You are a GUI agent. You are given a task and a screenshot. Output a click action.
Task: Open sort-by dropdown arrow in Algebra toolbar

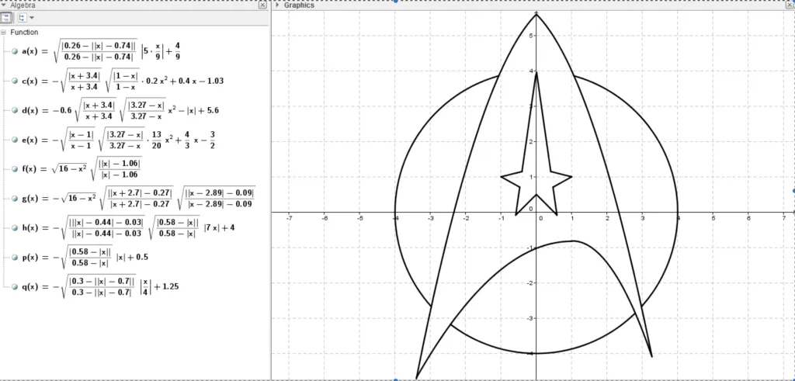coord(32,17)
